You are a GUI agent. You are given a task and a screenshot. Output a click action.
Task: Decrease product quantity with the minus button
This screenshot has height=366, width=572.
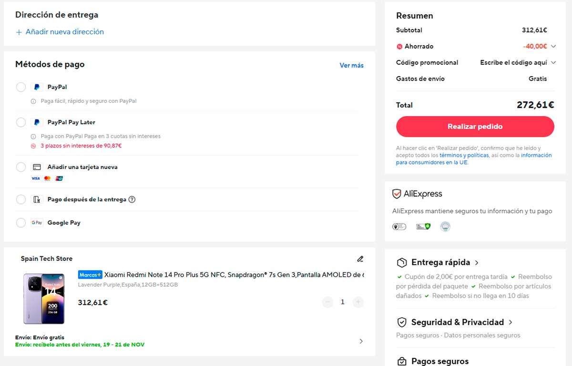pyautogui.click(x=327, y=302)
